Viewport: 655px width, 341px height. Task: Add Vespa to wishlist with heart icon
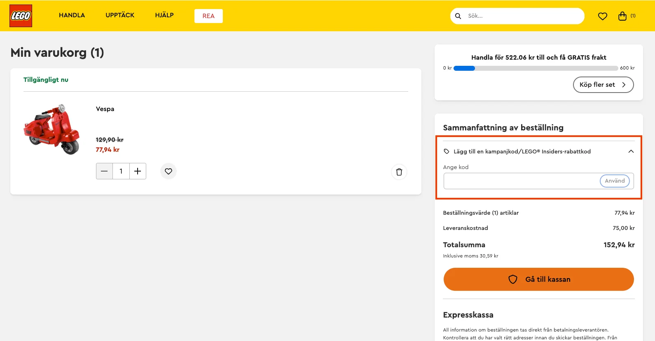(x=168, y=171)
